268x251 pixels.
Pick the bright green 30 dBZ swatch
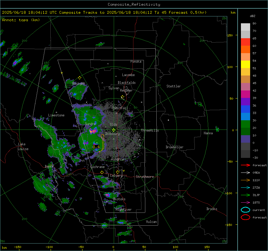(x=245, y=124)
